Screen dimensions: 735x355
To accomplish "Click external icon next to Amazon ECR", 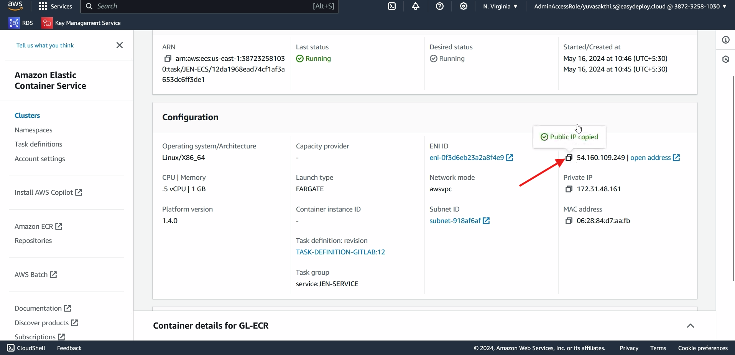I will click(59, 226).
